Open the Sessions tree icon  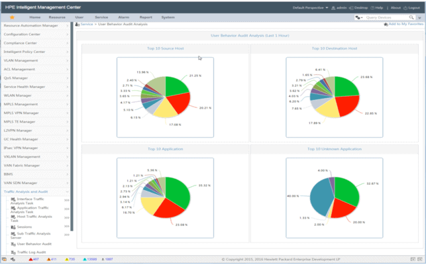coord(13,227)
